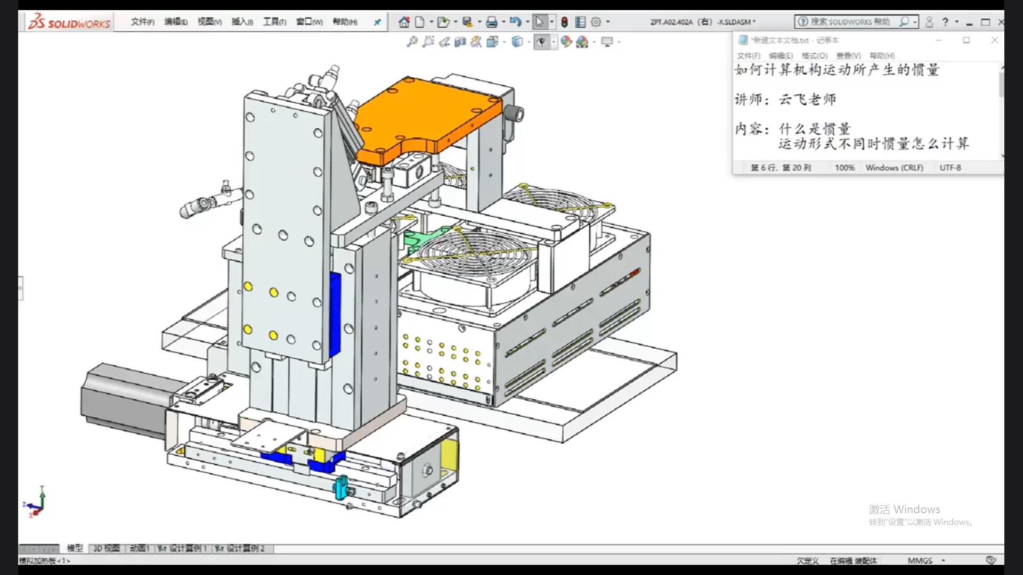Click the SolidWorks home icon

pos(404,22)
